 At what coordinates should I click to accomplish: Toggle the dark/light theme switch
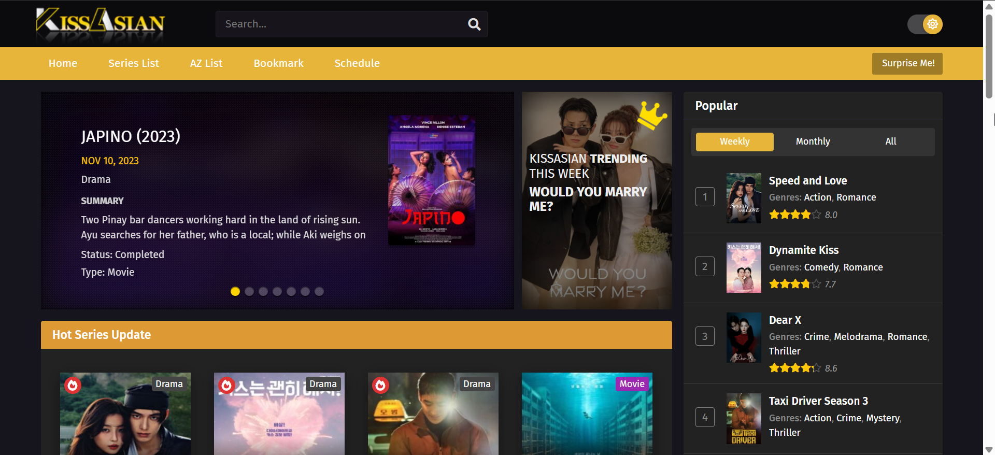[925, 24]
